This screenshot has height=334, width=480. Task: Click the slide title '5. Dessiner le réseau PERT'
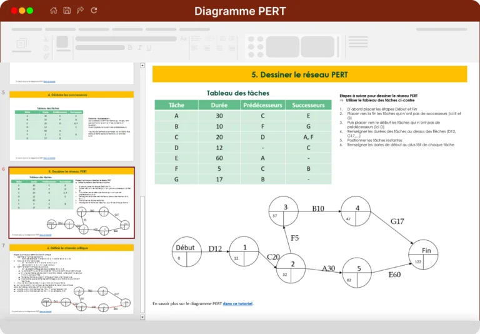pos(299,75)
